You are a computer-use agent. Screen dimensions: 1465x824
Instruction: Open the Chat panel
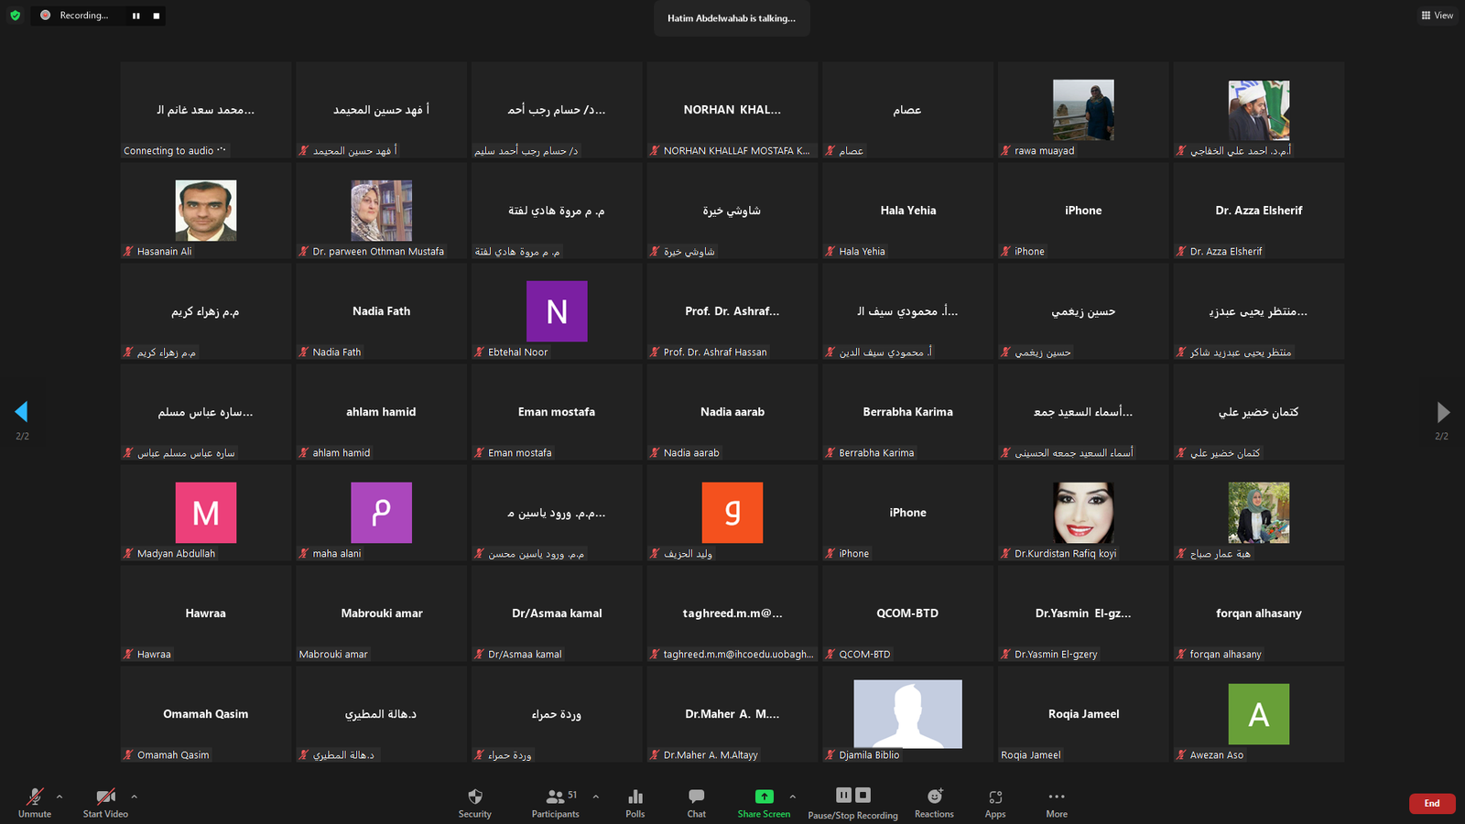697,802
